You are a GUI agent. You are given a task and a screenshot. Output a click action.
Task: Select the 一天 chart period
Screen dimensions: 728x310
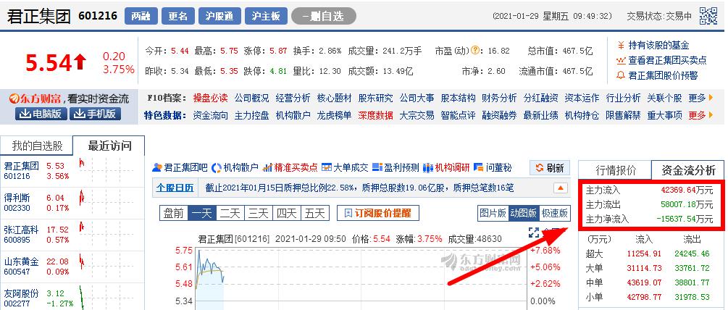pos(201,214)
